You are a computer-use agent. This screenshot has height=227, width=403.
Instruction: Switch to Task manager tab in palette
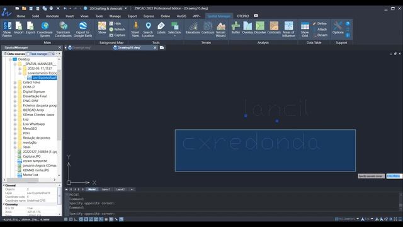[37, 54]
